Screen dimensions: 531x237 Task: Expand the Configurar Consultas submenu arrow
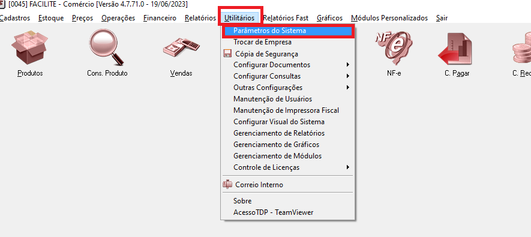(348, 76)
